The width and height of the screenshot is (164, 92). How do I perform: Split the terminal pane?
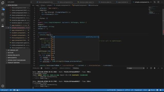(151, 68)
